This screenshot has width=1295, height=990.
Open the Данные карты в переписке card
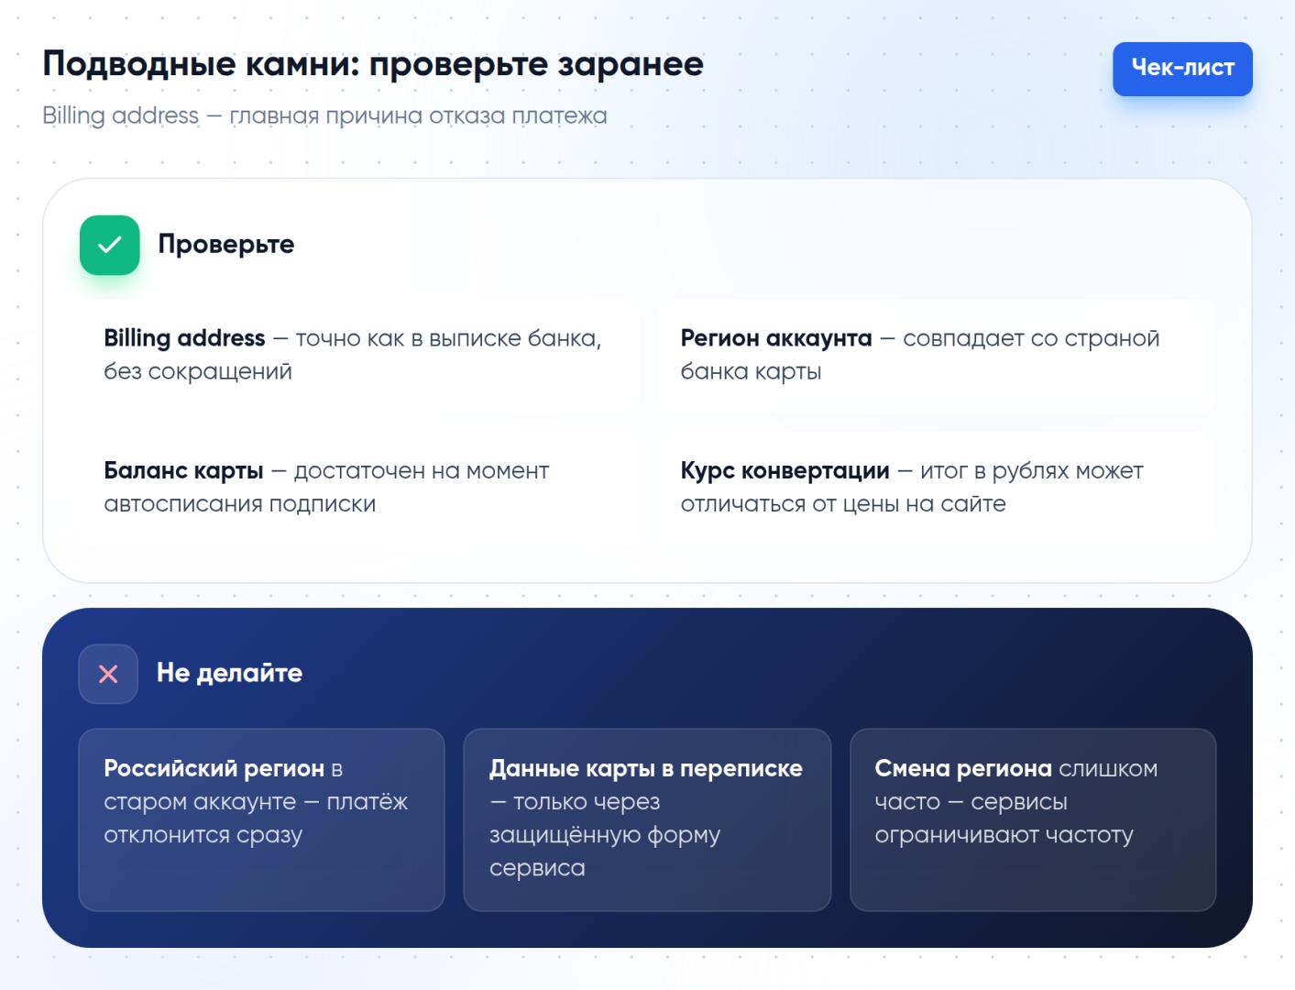(x=647, y=819)
